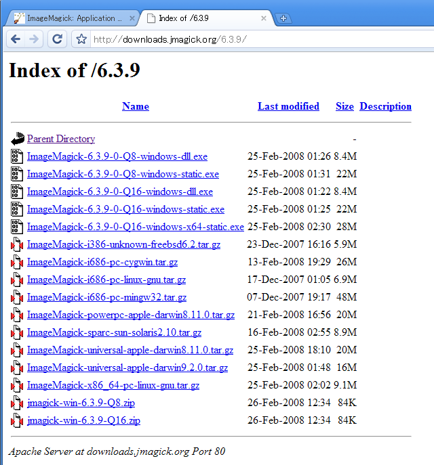Click archive icon beside sparc-sun-solaris2.10.tar.gz
Image resolution: width=434 pixels, height=465 pixels.
pyautogui.click(x=17, y=332)
